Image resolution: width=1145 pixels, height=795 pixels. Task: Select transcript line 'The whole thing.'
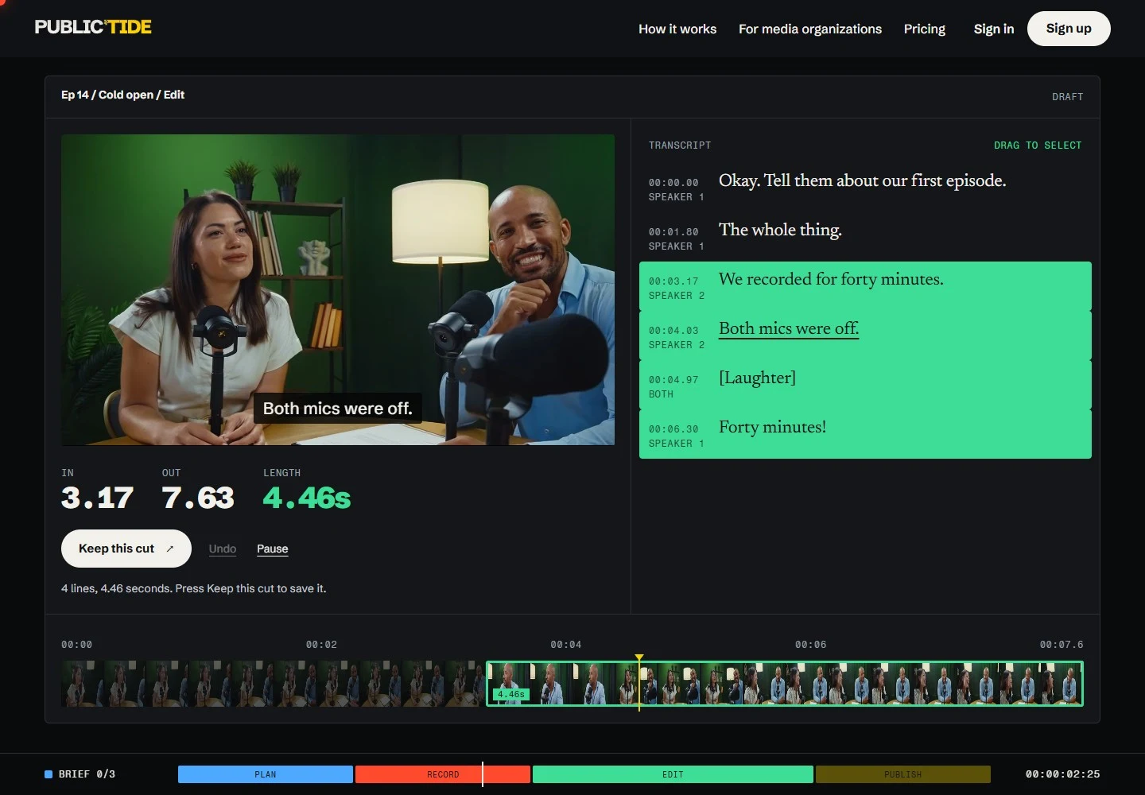(x=865, y=238)
